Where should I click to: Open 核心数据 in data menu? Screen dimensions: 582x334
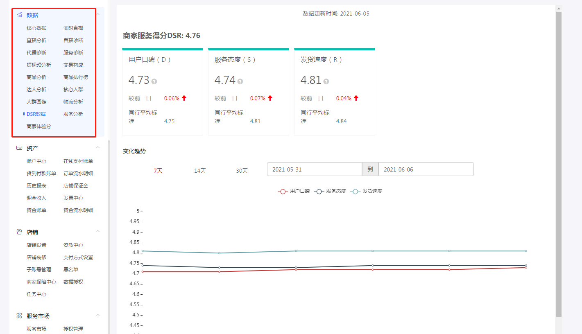[36, 28]
